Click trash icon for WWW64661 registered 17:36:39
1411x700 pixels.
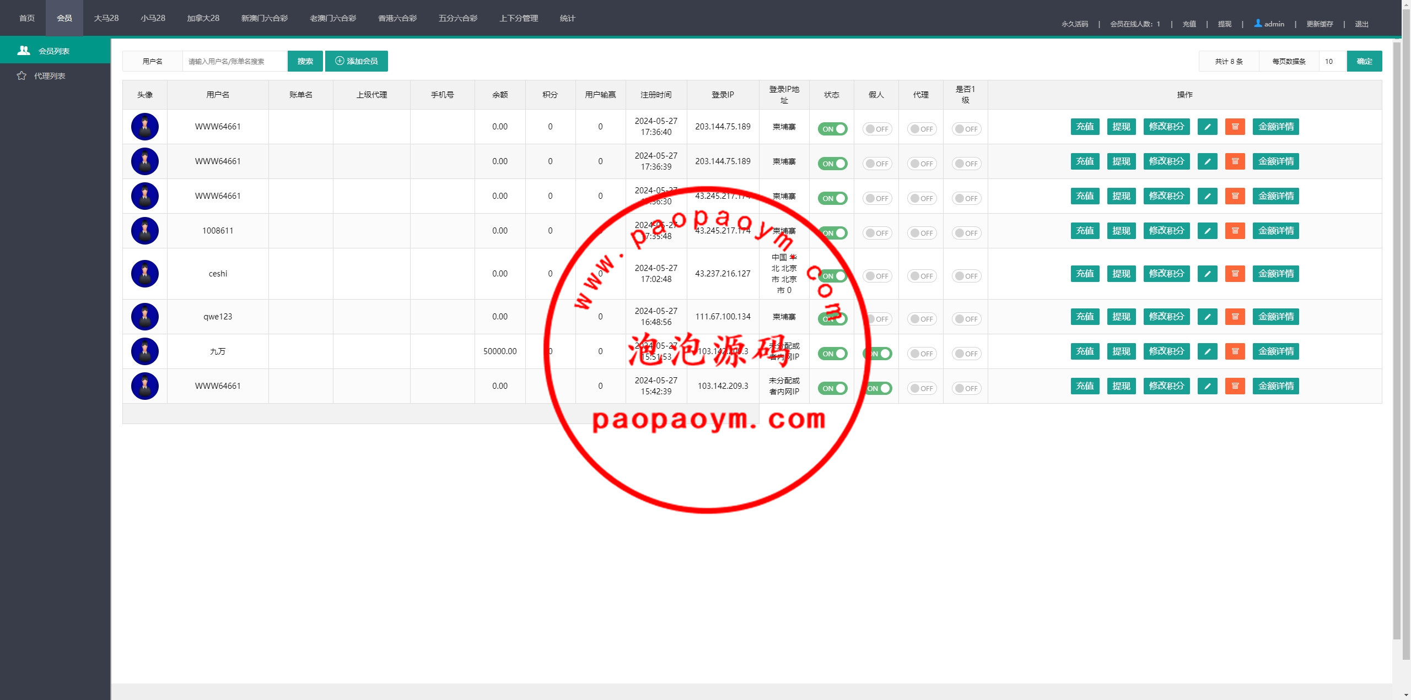pos(1235,161)
